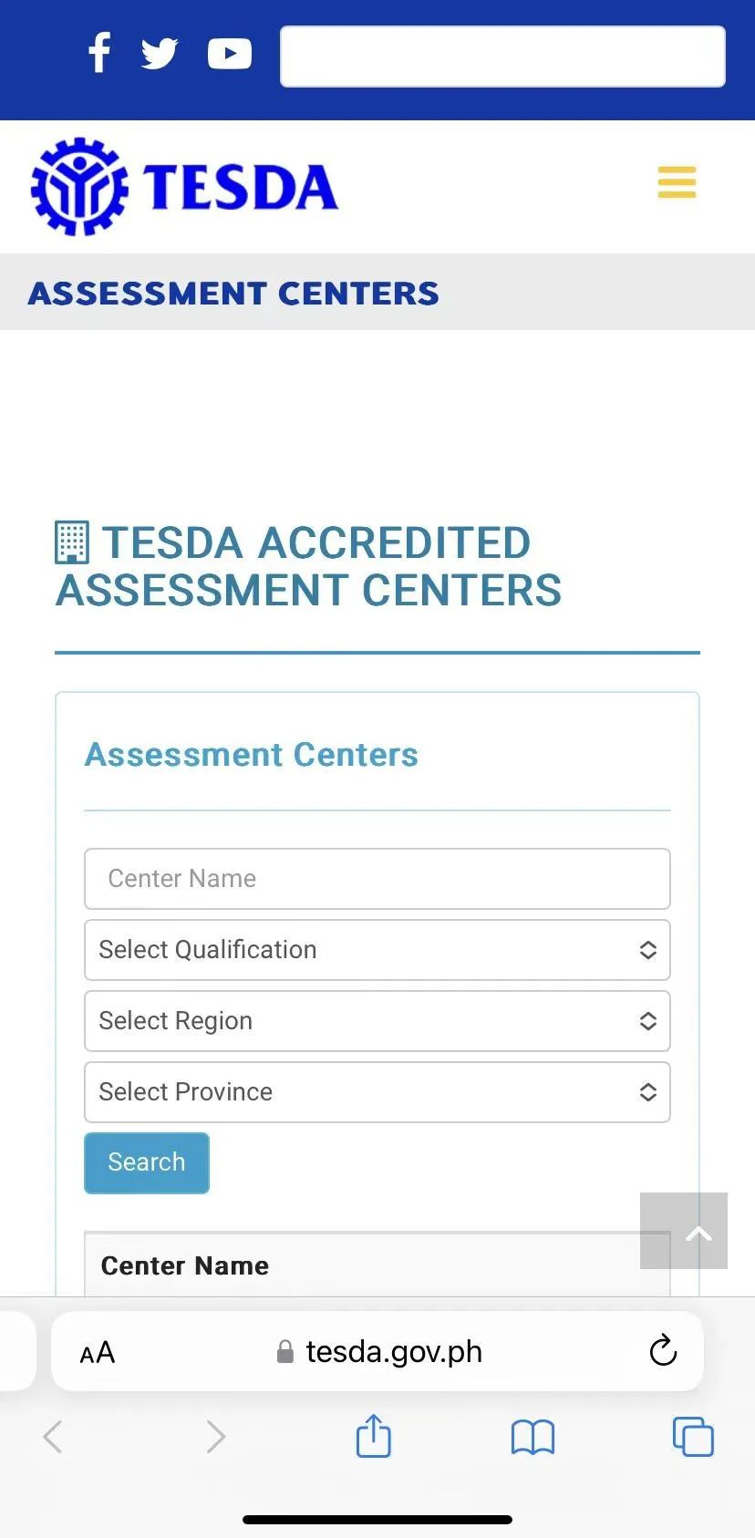This screenshot has width=755, height=1538.
Task: Click the top header search box
Action: click(x=502, y=57)
